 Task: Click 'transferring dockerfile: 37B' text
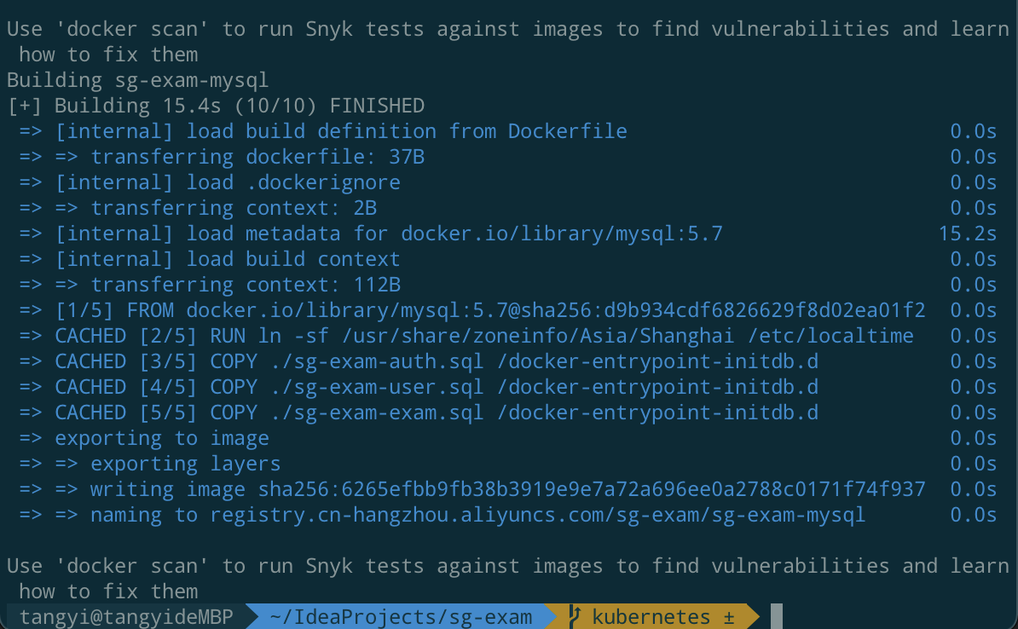pyautogui.click(x=257, y=157)
